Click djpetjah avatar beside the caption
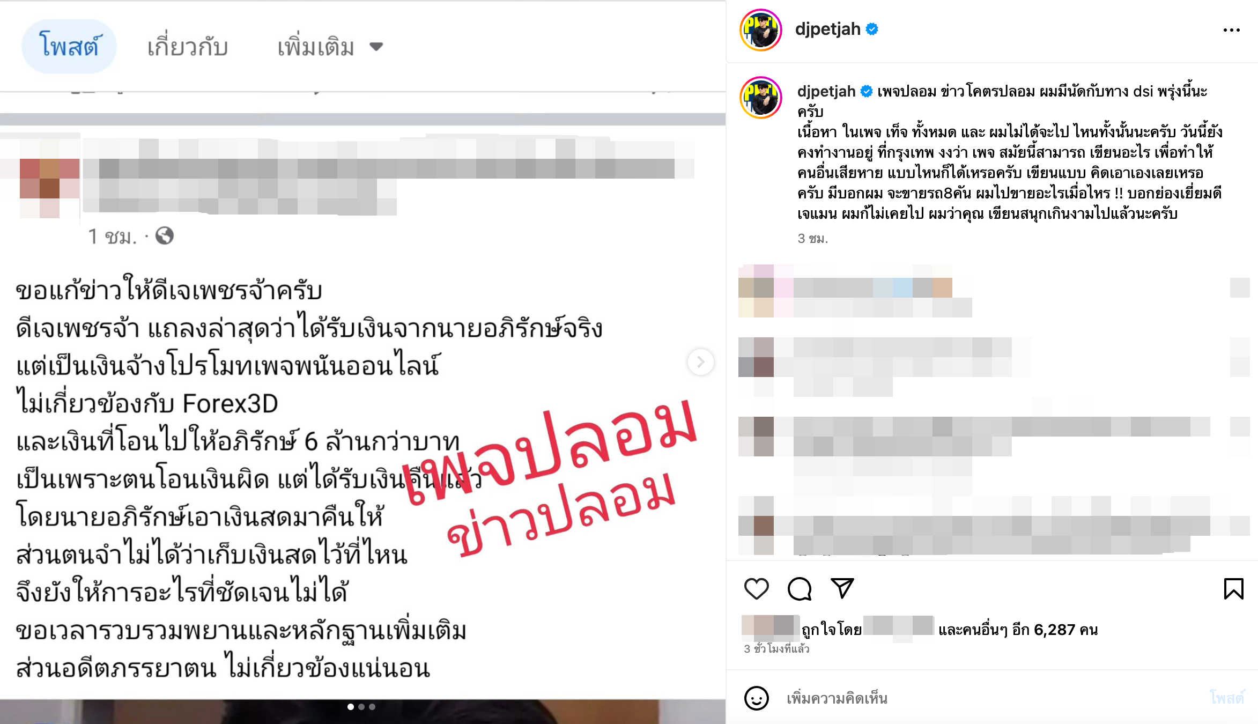The width and height of the screenshot is (1258, 724). pyautogui.click(x=760, y=98)
